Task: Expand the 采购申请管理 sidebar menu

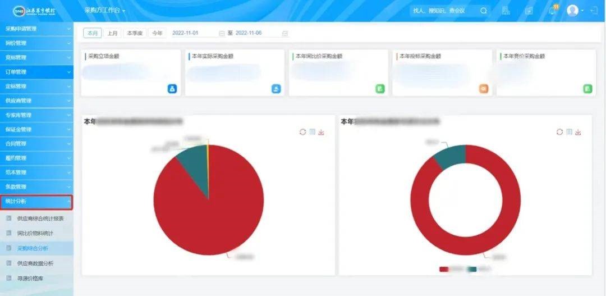Action: click(x=36, y=29)
